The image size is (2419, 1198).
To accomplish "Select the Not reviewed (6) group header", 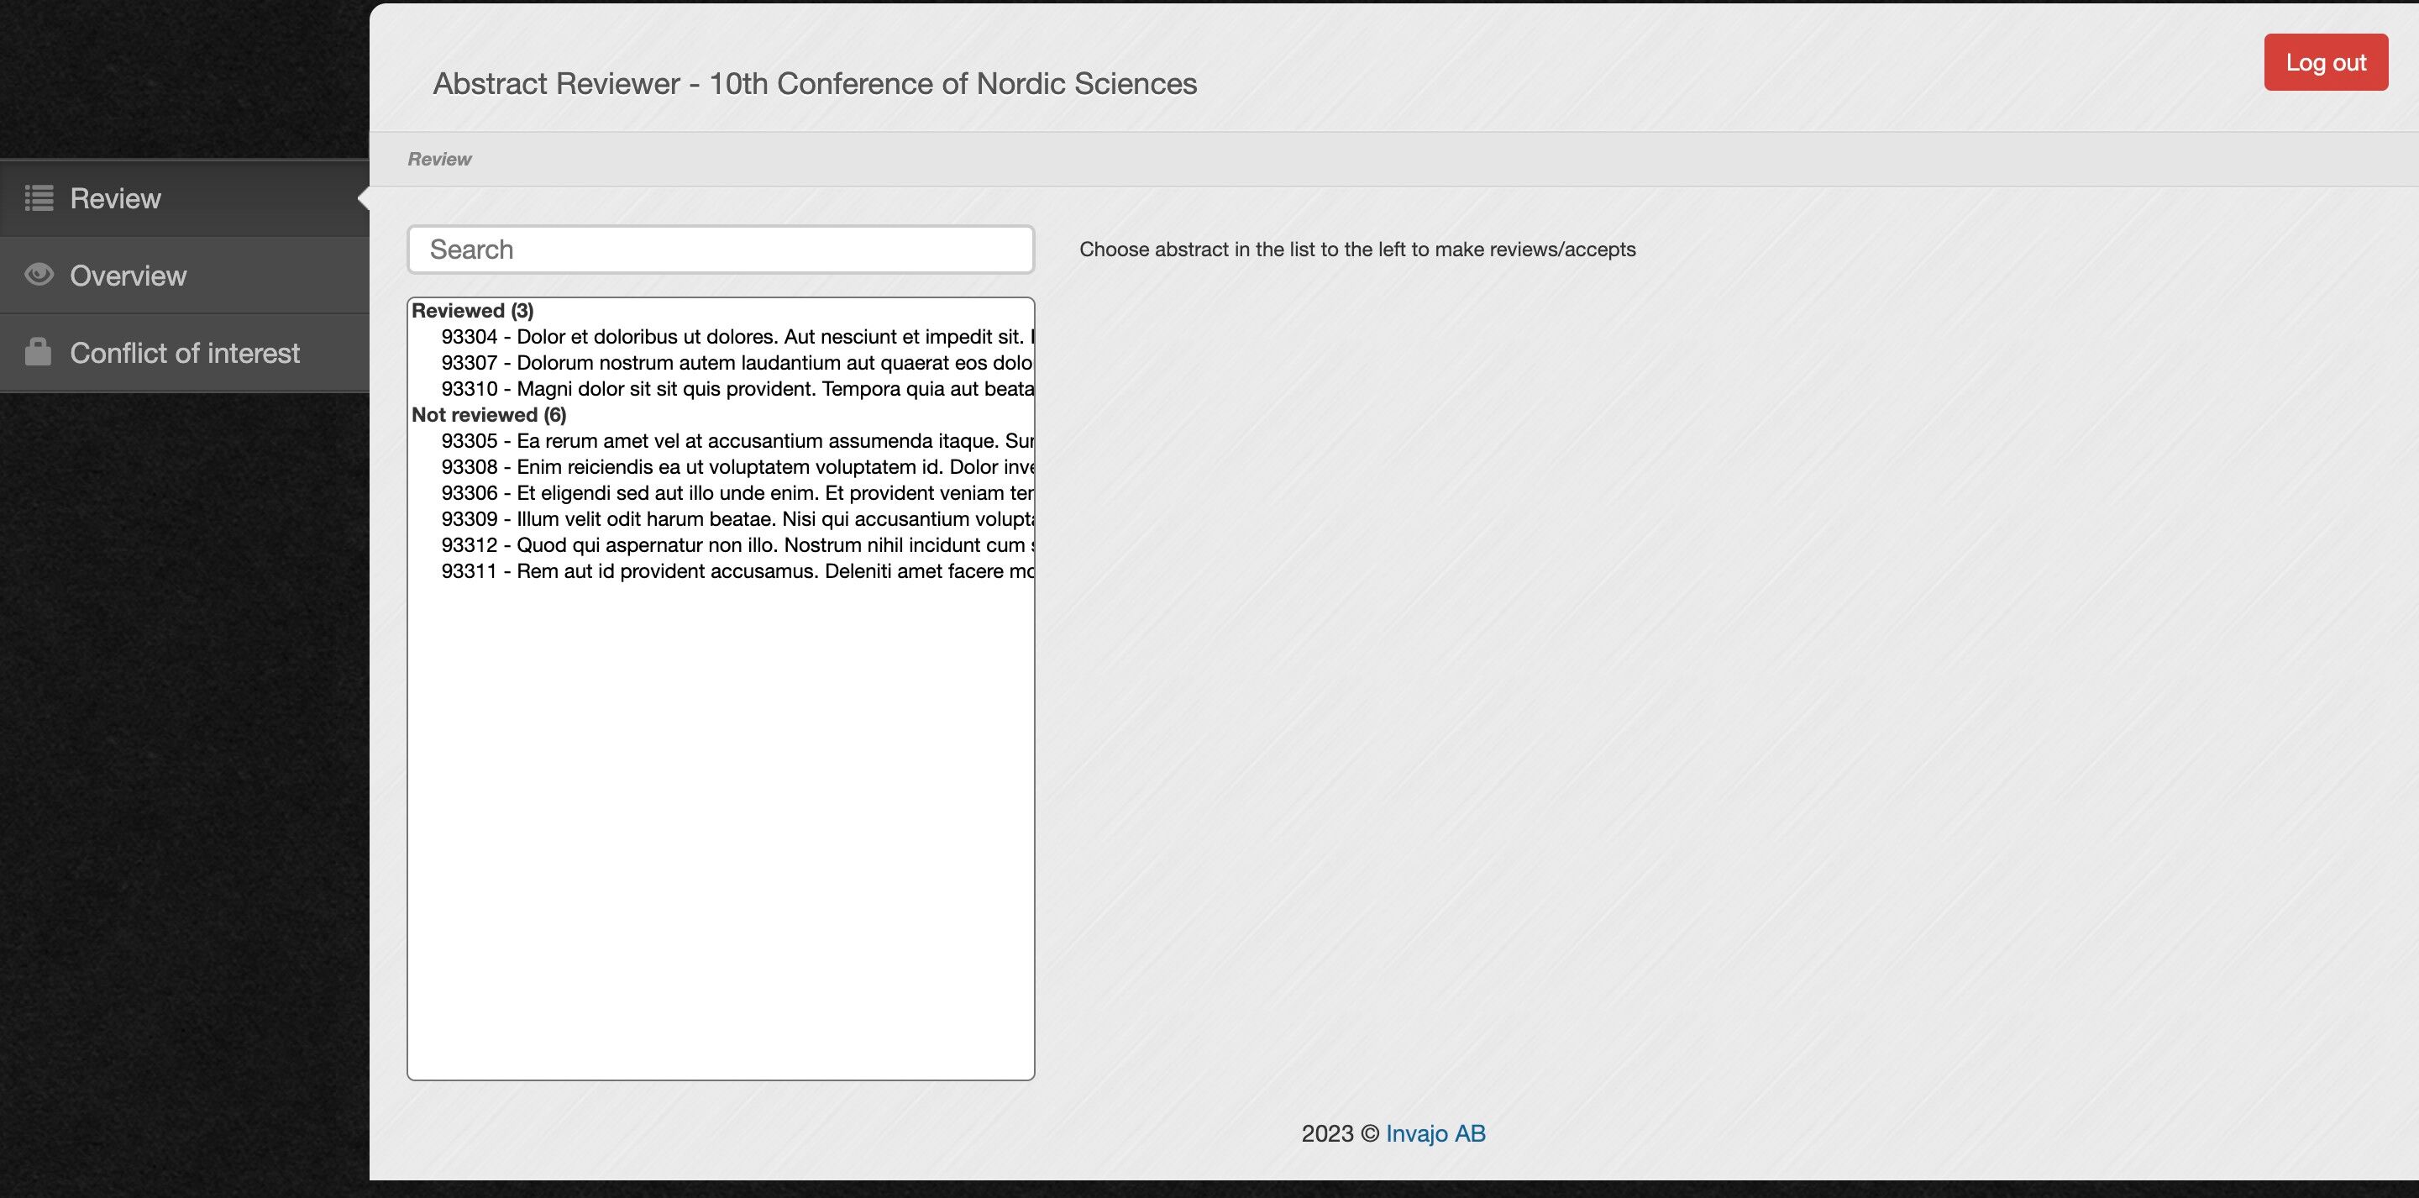I will pyautogui.click(x=488, y=414).
